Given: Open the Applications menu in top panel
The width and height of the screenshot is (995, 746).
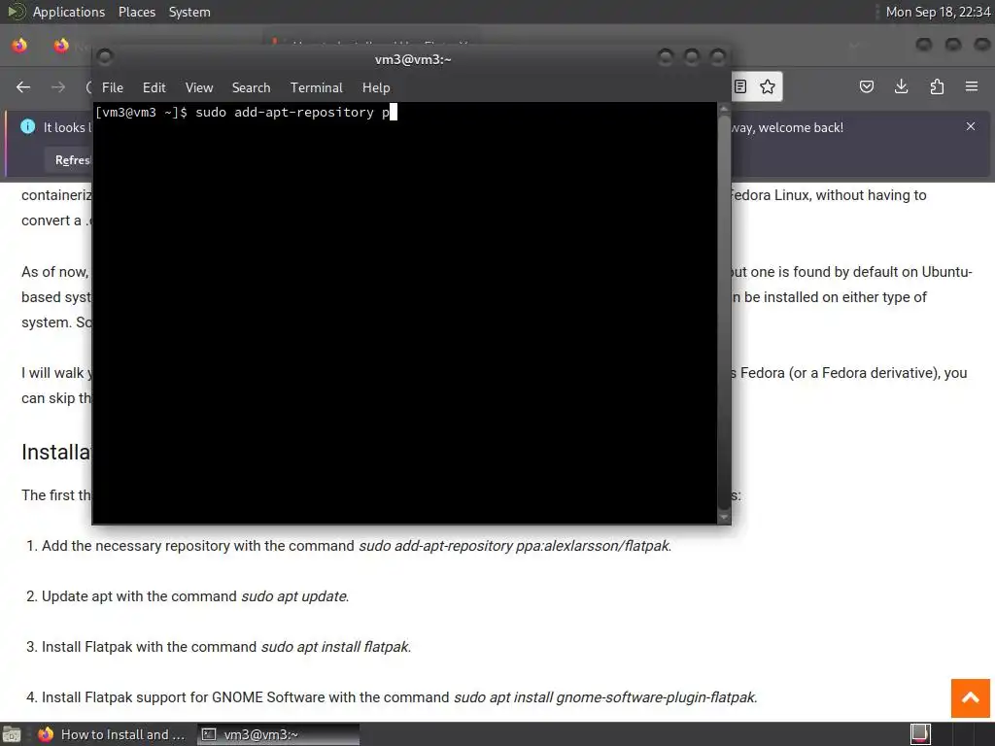Looking at the screenshot, I should [69, 12].
